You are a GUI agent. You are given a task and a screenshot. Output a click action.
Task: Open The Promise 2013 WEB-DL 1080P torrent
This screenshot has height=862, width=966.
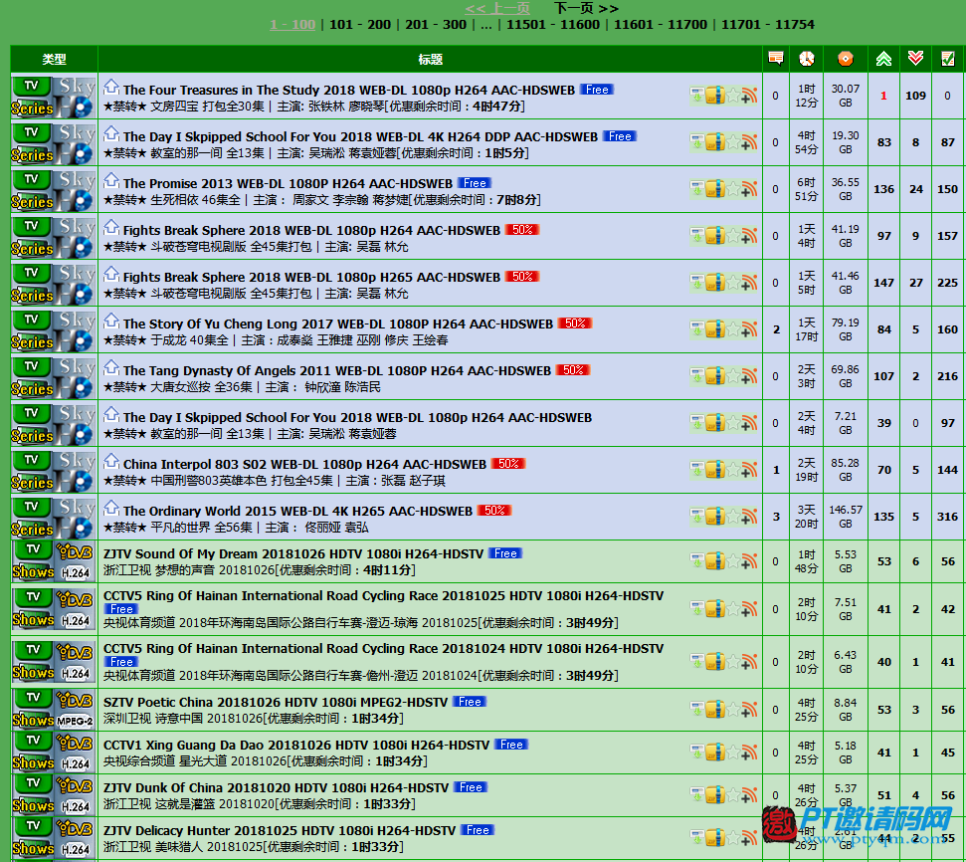pyautogui.click(x=288, y=184)
